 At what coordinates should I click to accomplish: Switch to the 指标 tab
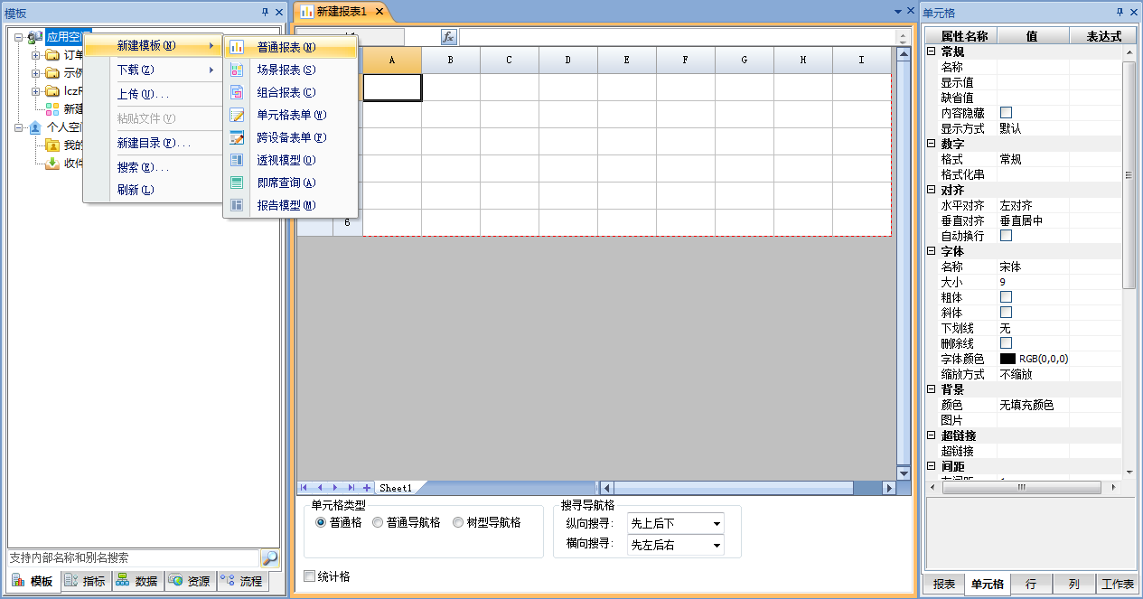tap(86, 581)
